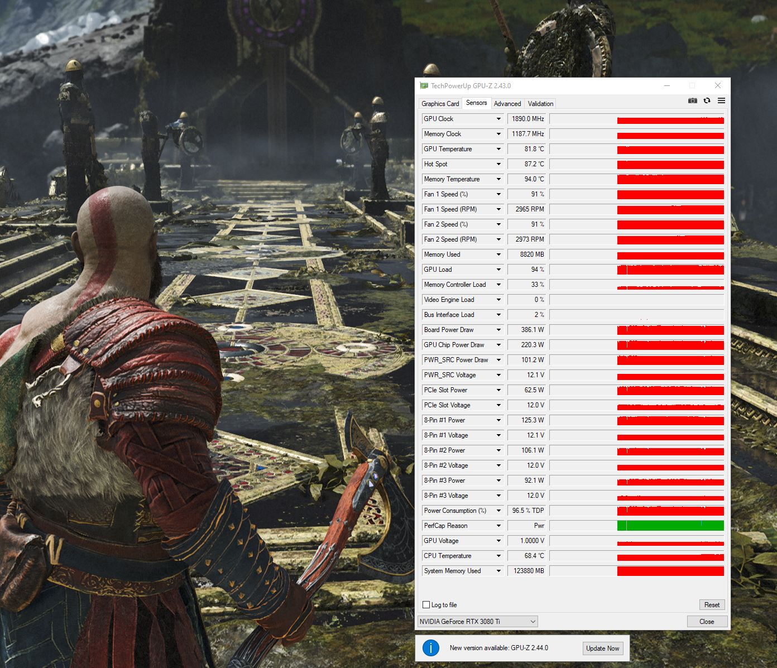The height and width of the screenshot is (668, 777).
Task: Expand the PCIe Slot Voltage dropdown
Action: click(498, 405)
